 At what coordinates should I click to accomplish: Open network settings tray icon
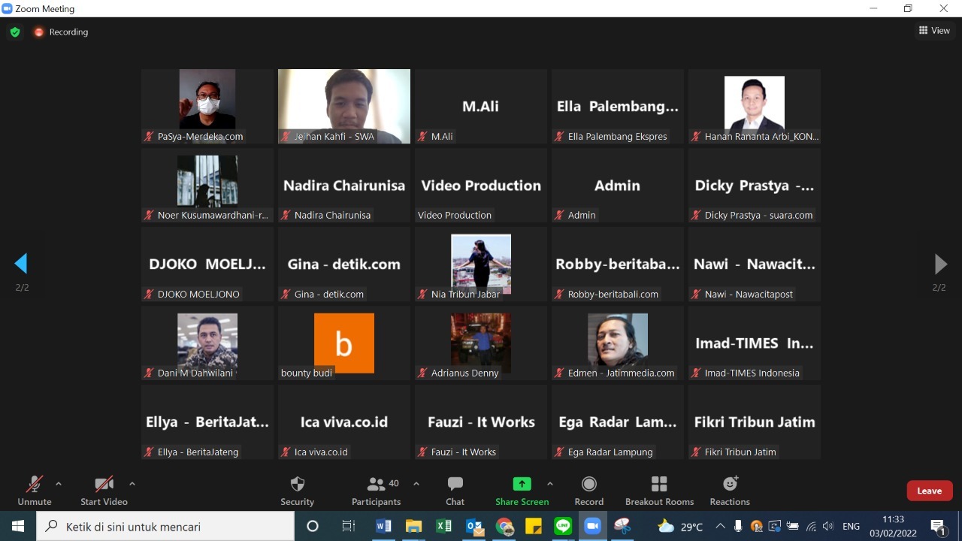click(x=811, y=526)
